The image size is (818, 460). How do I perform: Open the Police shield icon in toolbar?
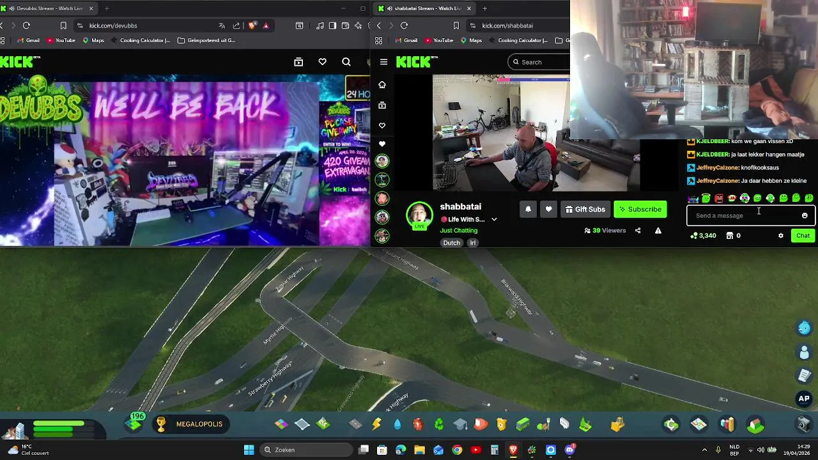tap(501, 424)
